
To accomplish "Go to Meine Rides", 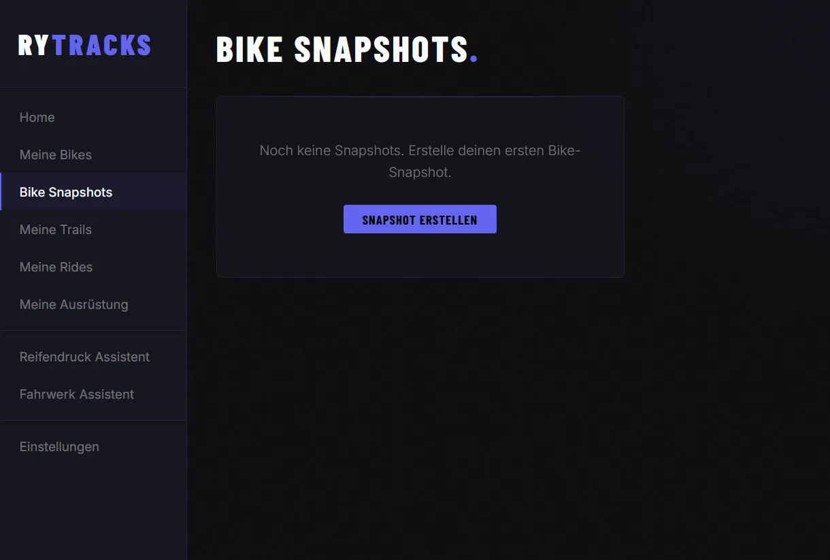I will pos(56,267).
